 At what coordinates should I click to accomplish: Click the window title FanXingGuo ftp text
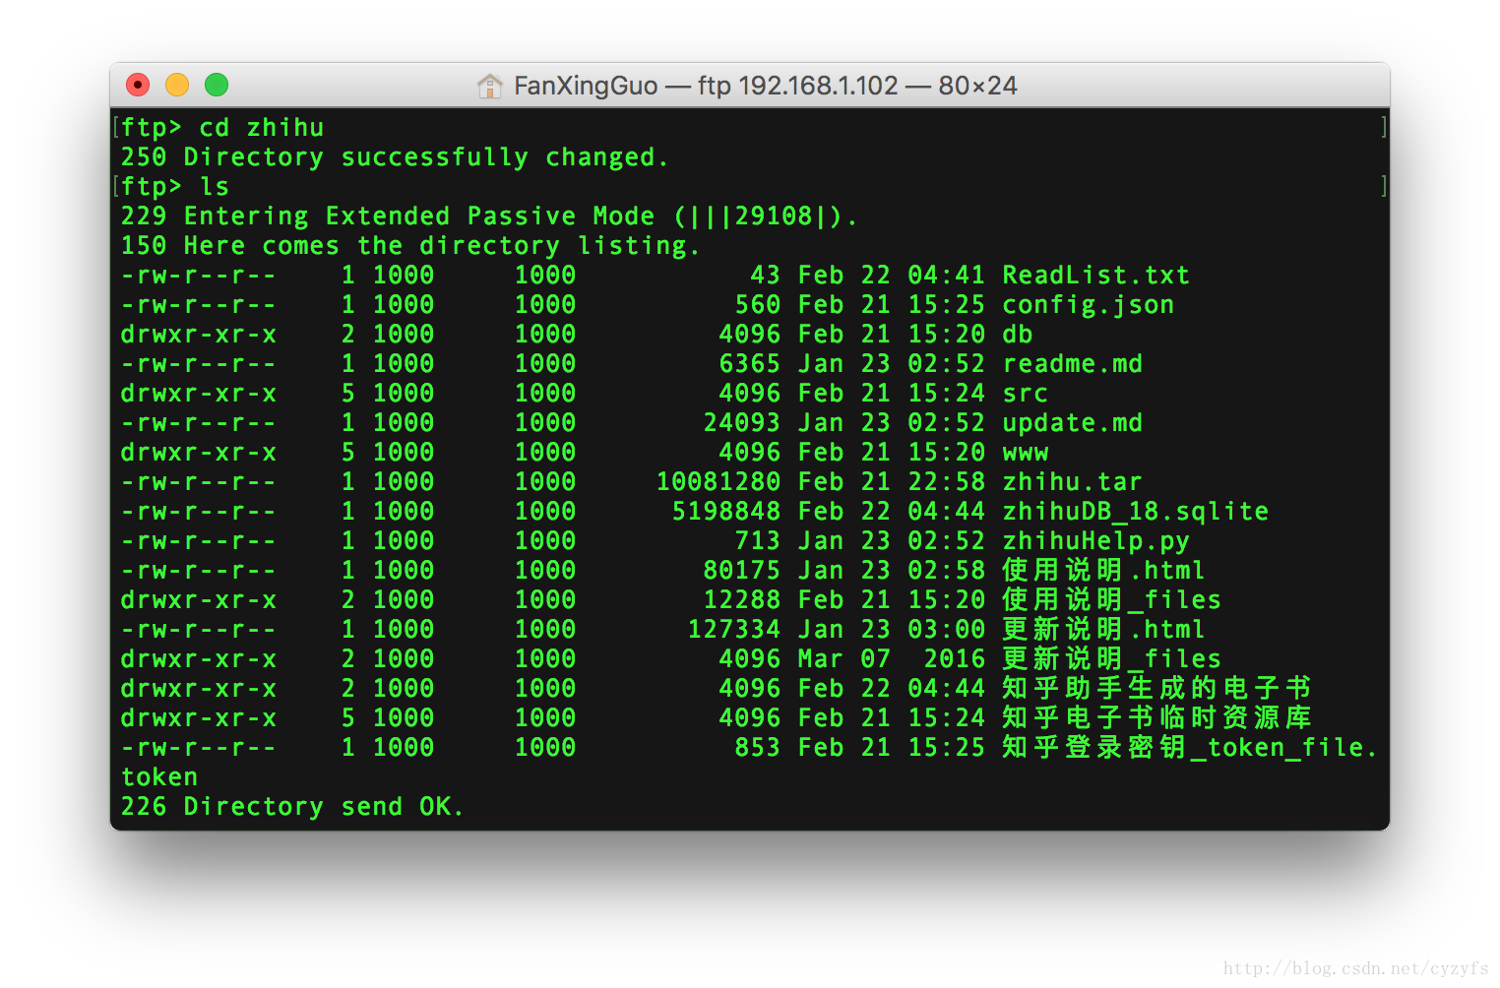[765, 86]
